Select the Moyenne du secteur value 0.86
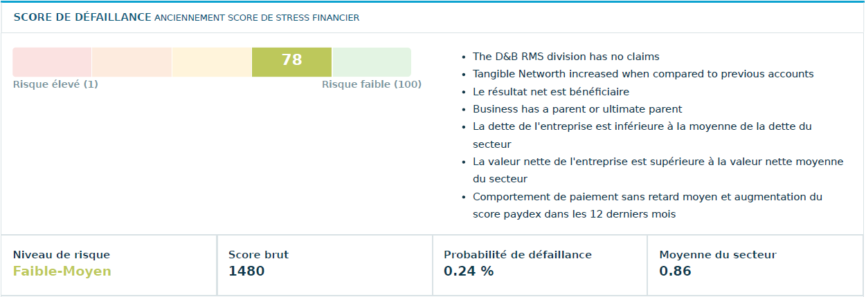Screen dimensions: 866x297 [675, 271]
